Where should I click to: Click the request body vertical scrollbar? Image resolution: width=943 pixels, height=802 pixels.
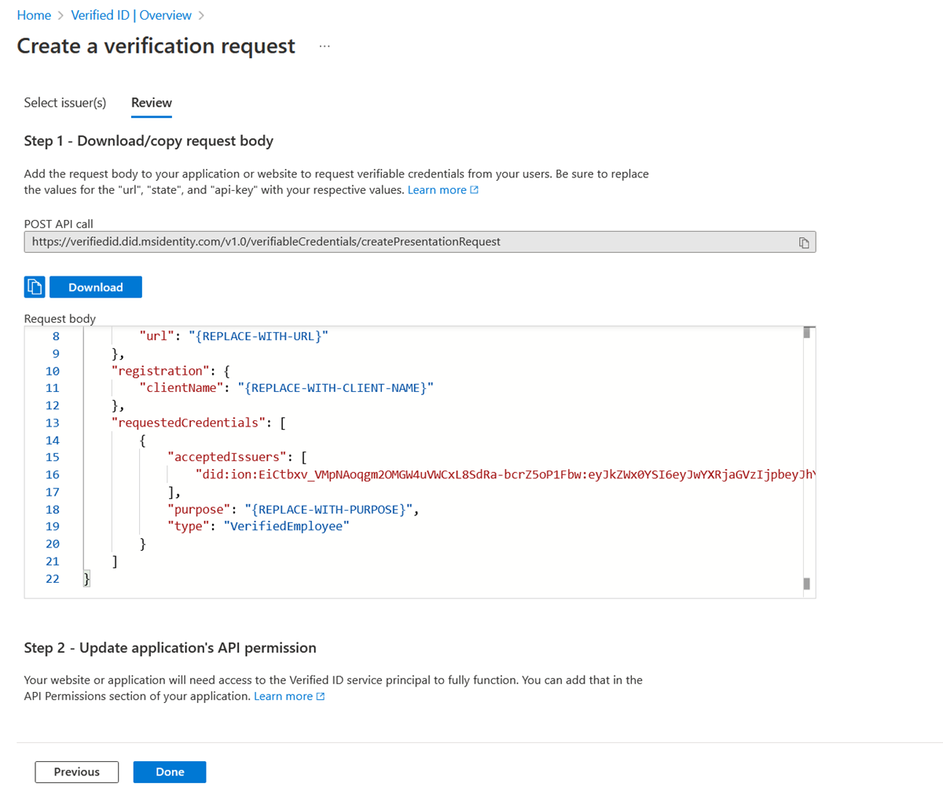pos(807,456)
